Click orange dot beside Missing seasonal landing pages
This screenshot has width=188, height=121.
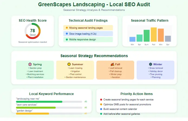67,28
